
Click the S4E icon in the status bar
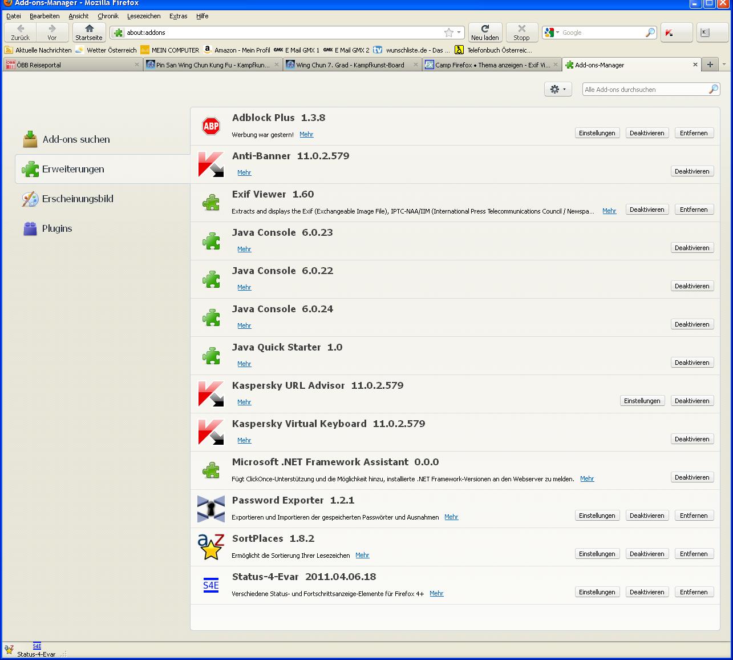coord(37,646)
